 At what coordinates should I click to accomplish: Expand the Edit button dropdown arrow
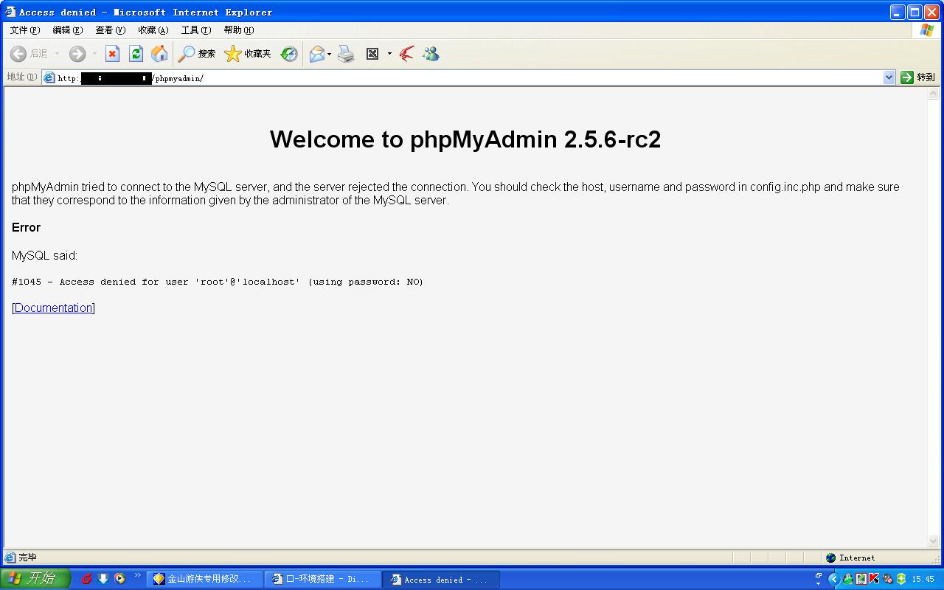389,54
